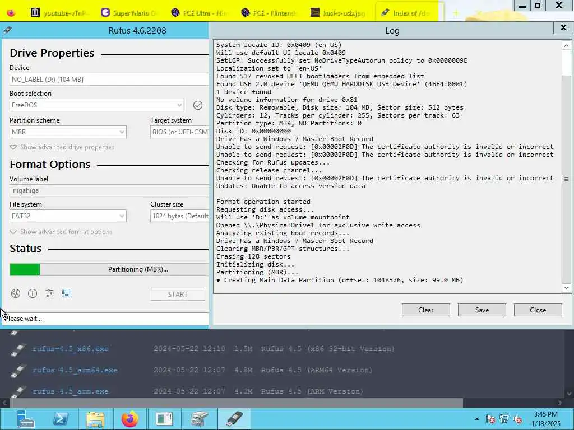Click the rufus-4.5_arm64.exe file icon
This screenshot has height=430, width=574.
pos(17,371)
